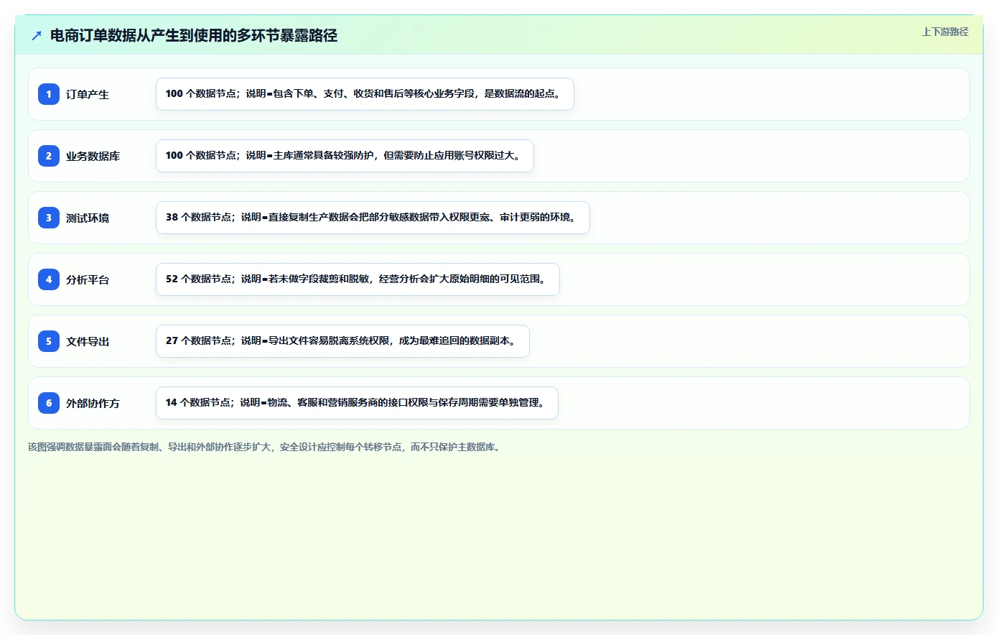
Task: Click the footer note starting 该图强调数据暴露面
Action: pyautogui.click(x=266, y=447)
